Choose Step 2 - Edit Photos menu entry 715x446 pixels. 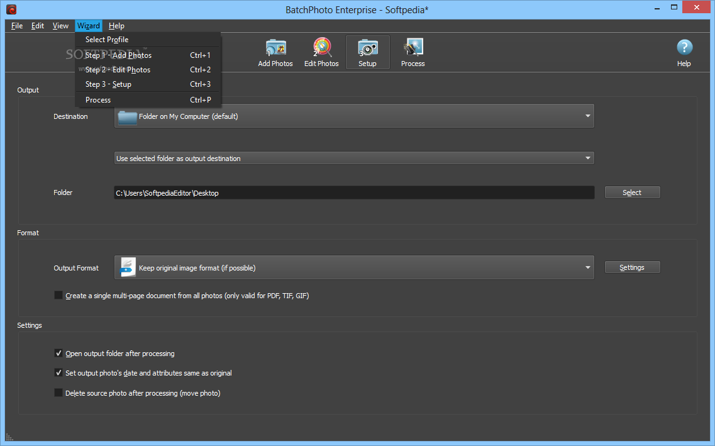pos(148,70)
